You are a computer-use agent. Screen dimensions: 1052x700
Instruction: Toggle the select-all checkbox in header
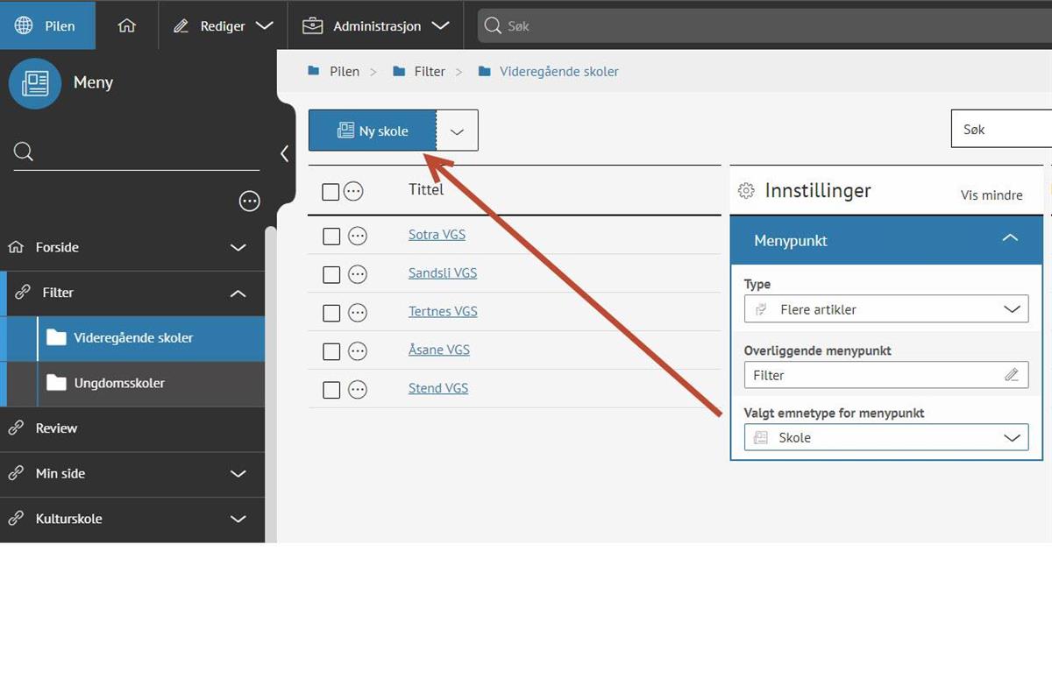[x=331, y=192]
